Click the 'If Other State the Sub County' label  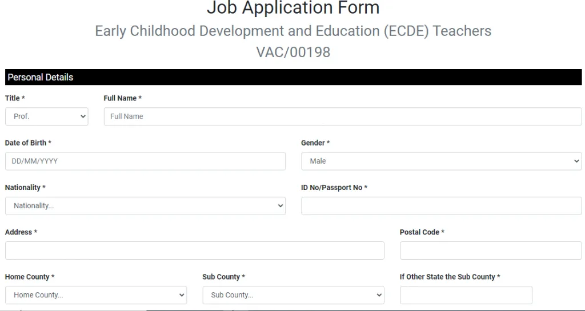point(450,277)
